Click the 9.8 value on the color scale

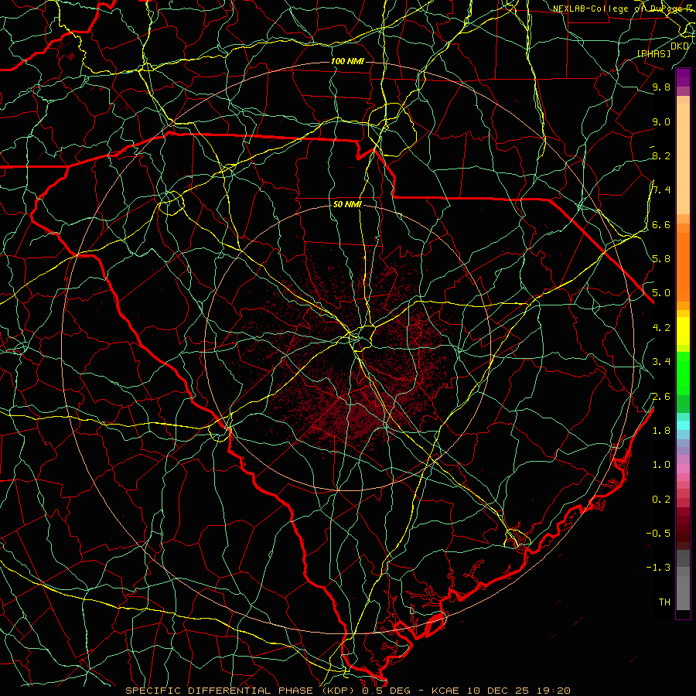(x=661, y=87)
